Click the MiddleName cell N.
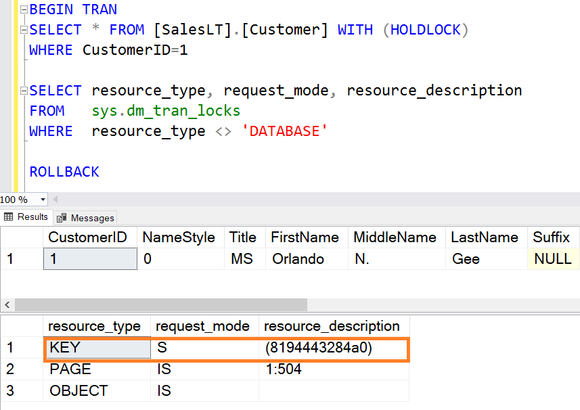 (397, 259)
